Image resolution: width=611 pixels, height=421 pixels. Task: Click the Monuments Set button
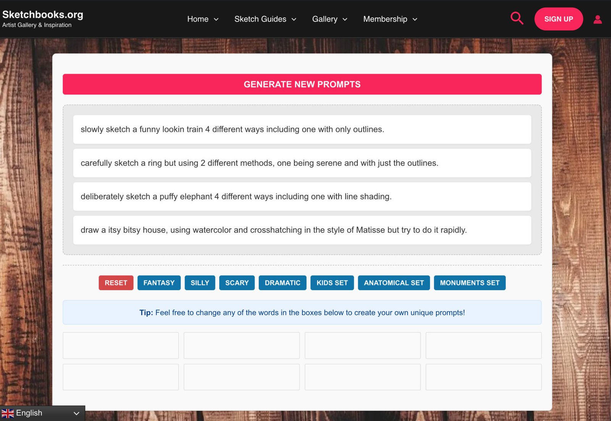(470, 283)
